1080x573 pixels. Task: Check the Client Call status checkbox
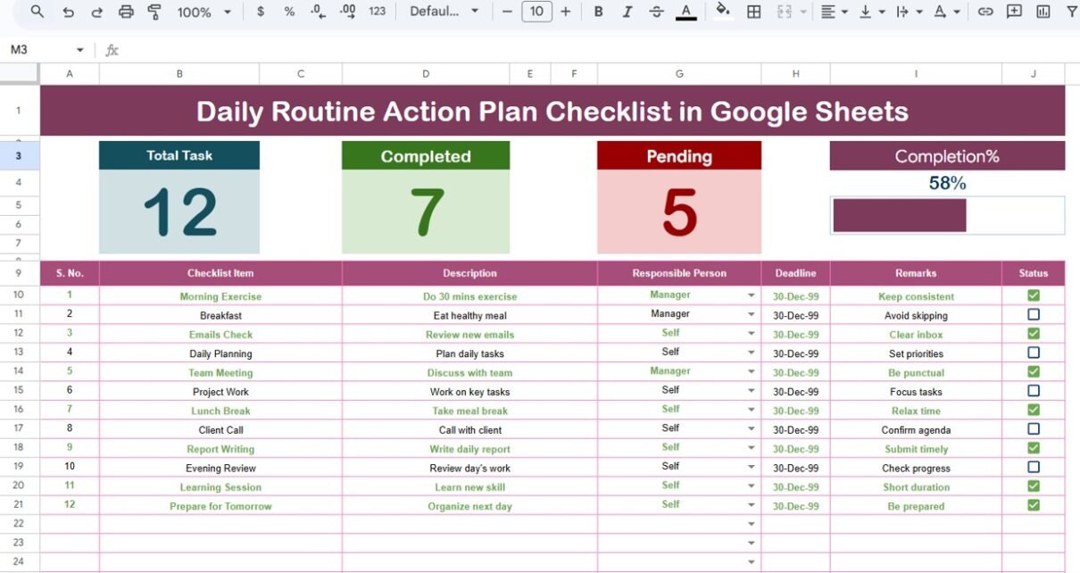pos(1034,429)
